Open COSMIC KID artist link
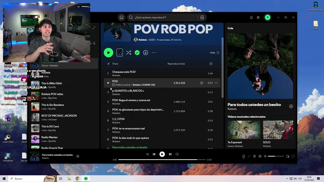The width and height of the screenshot is (324, 182). coord(148,85)
